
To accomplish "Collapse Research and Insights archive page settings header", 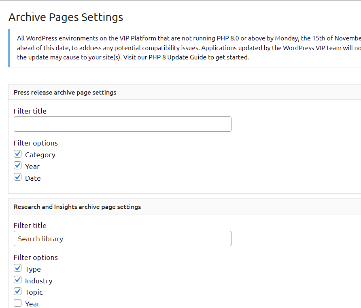I will 77,207.
